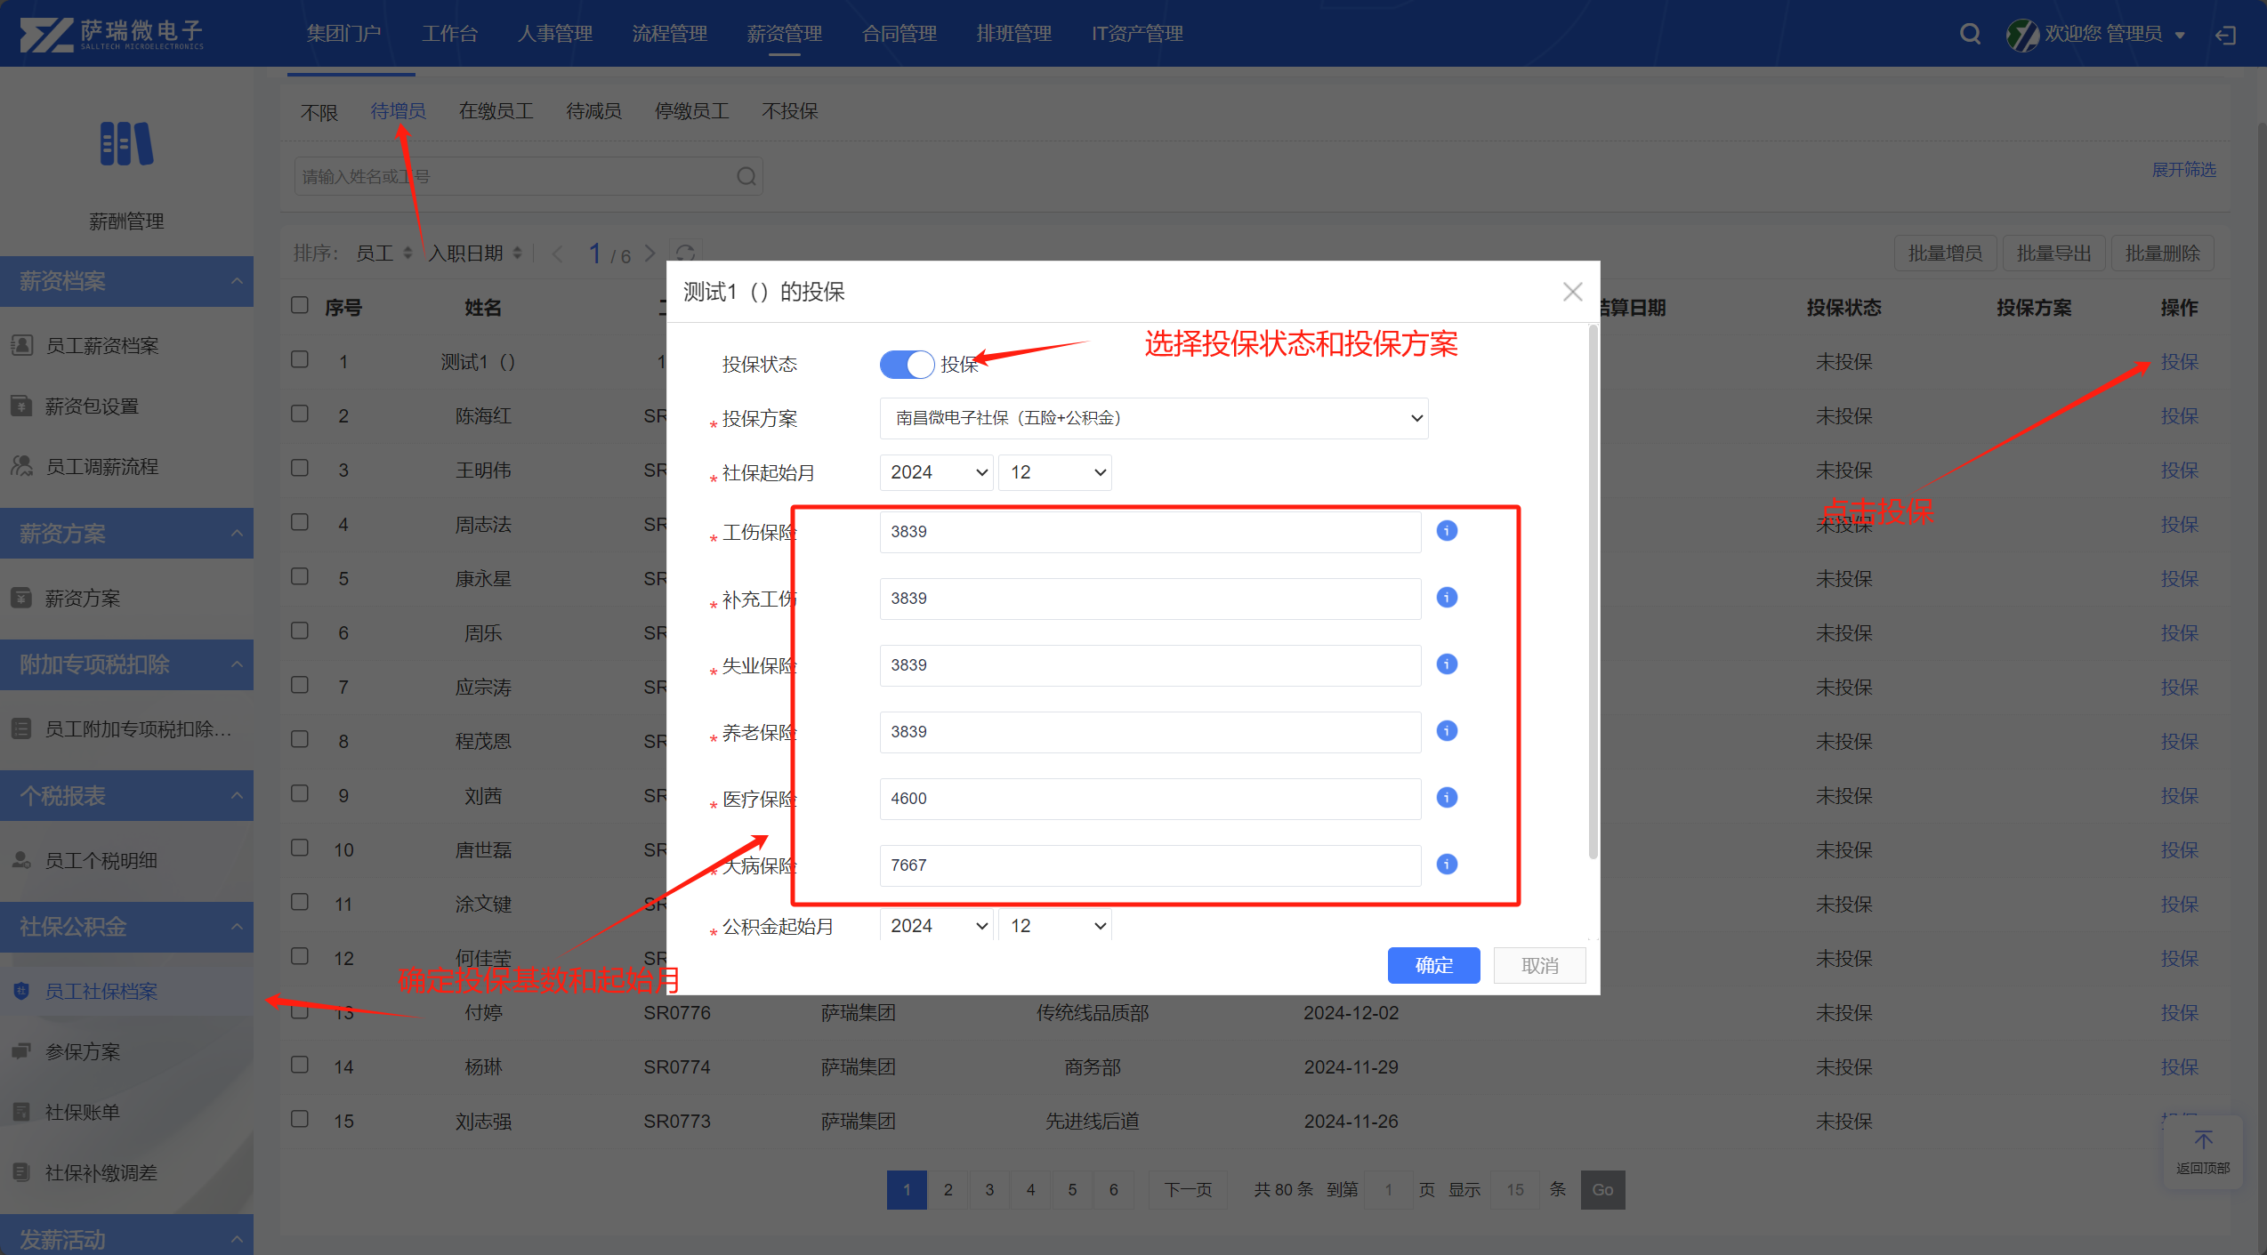Switch to the 在缴员工 tab
This screenshot has height=1255, width=2267.
point(496,111)
